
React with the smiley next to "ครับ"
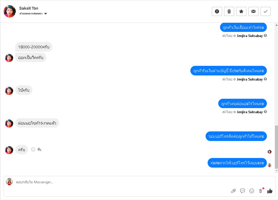(33, 149)
